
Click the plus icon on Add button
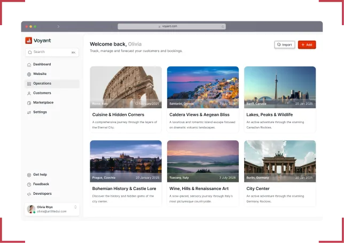point(303,44)
